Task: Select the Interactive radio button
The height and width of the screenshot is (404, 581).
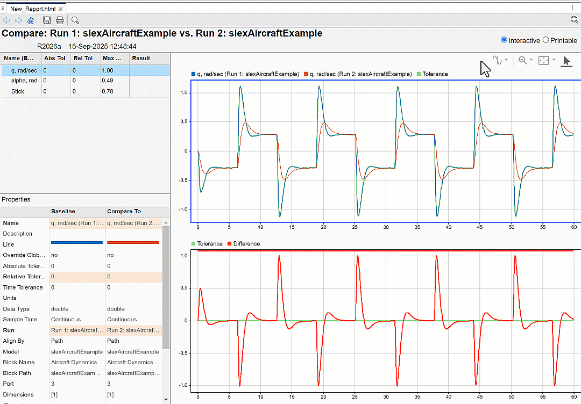Action: pyautogui.click(x=504, y=40)
